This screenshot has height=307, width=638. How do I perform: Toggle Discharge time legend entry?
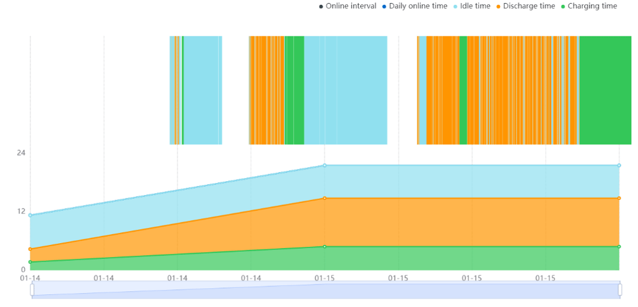click(x=526, y=6)
